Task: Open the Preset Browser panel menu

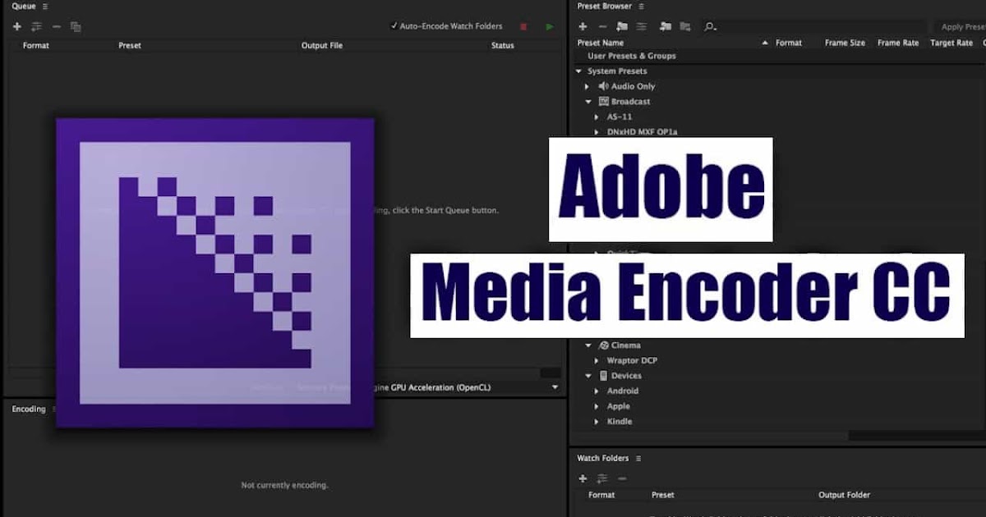Action: tap(641, 7)
